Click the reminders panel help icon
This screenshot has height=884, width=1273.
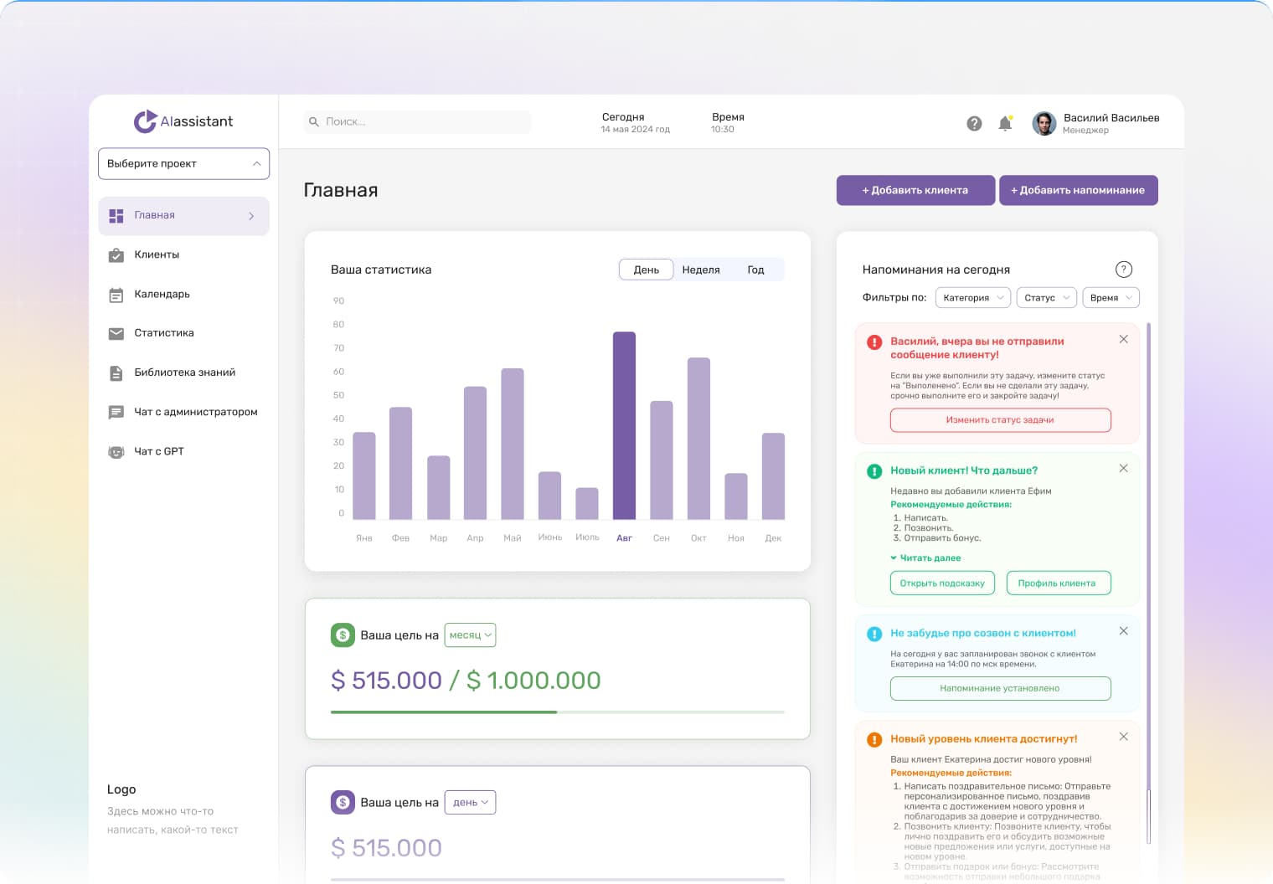click(x=1124, y=270)
